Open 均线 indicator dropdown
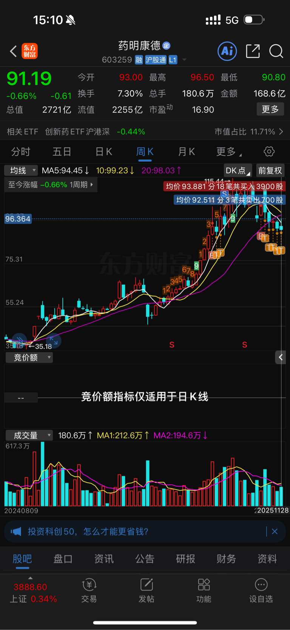Viewport: 290px width, 630px height. (21, 171)
